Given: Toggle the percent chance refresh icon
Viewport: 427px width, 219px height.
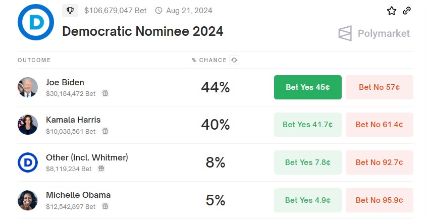Looking at the screenshot, I should [x=234, y=60].
